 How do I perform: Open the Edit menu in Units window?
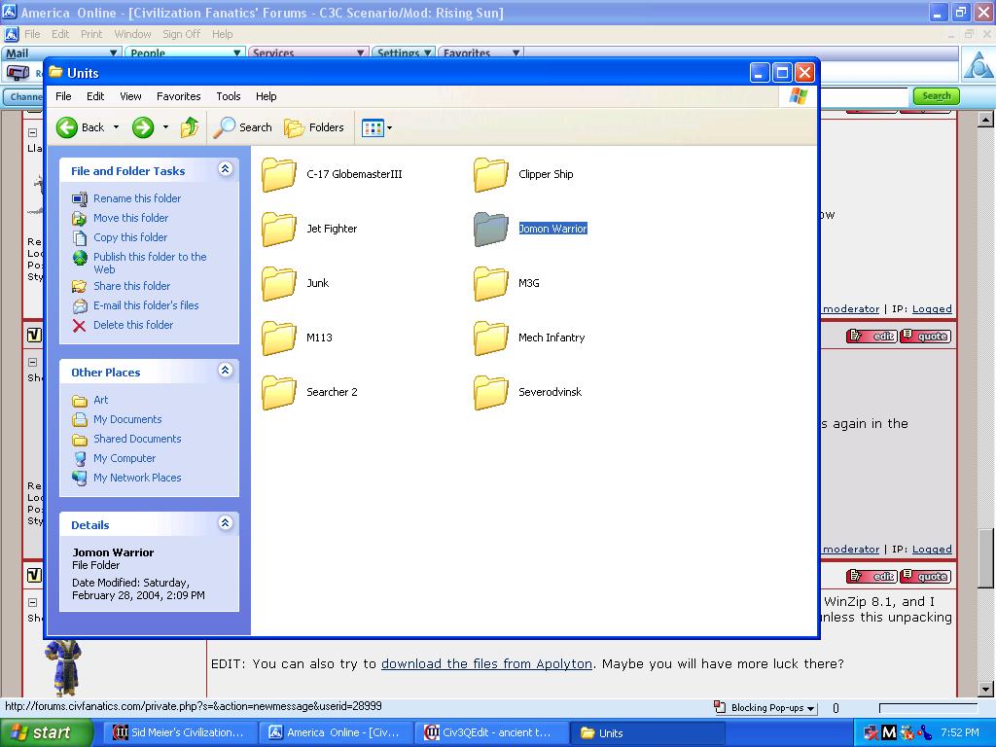(x=95, y=96)
